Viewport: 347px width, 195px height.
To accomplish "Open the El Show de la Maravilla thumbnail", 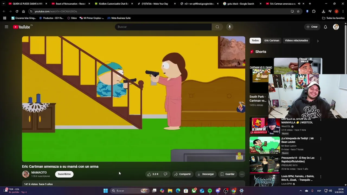I will point(265,126).
